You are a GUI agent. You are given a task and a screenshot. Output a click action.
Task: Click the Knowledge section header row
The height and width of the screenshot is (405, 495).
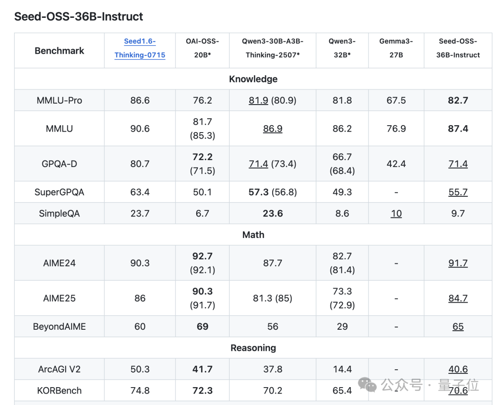253,79
